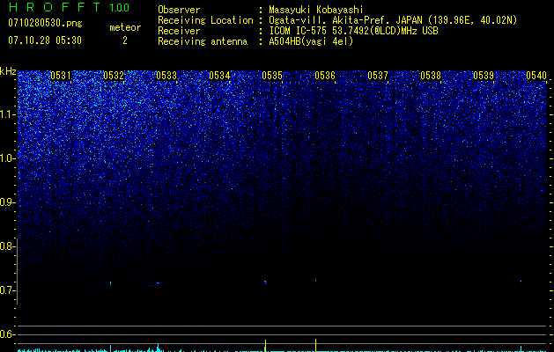Click the 0.6 kHz axis label
This screenshot has width=554, height=352.
[x=8, y=334]
